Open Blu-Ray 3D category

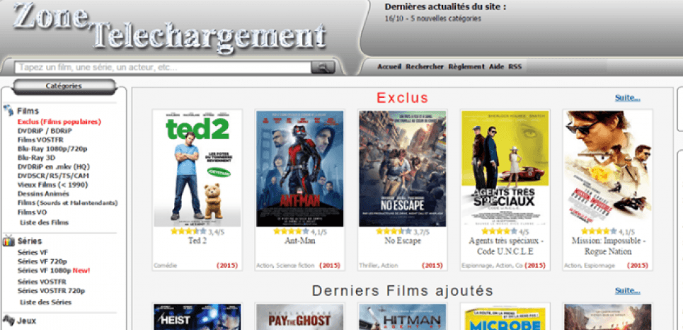coord(36,158)
